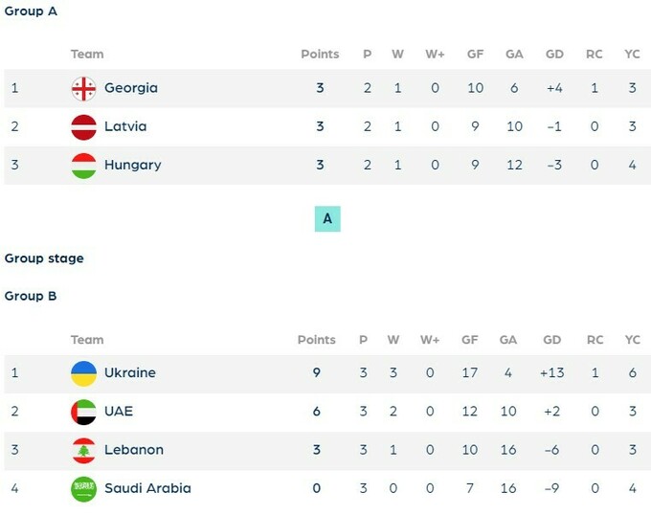This screenshot has height=515, width=651.
Task: Click the Lebanon flag icon
Action: tap(83, 450)
